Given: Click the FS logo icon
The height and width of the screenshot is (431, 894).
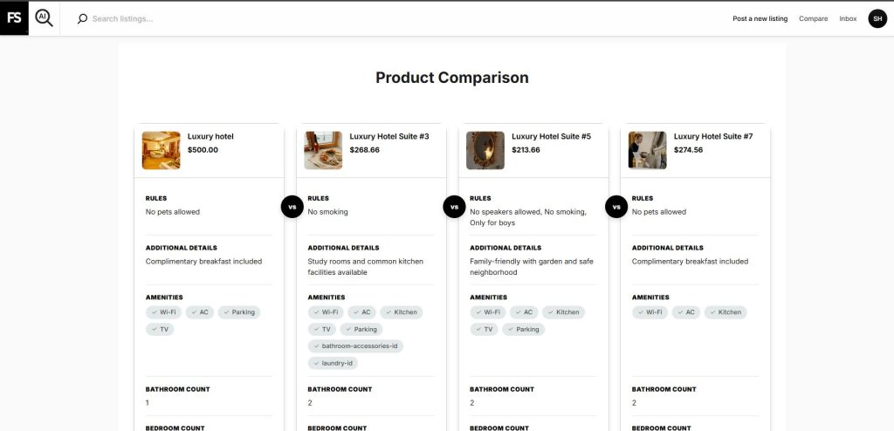Looking at the screenshot, I should (14, 17).
